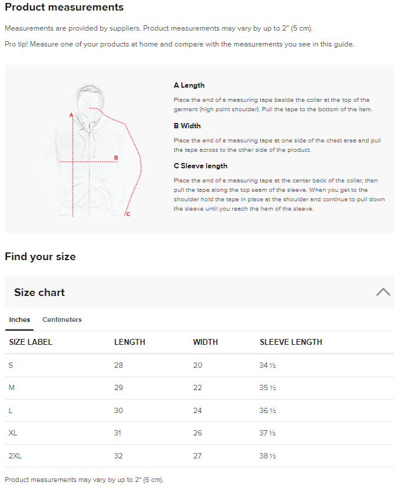Select the Inches tab
The image size is (394, 489).
[x=19, y=320]
